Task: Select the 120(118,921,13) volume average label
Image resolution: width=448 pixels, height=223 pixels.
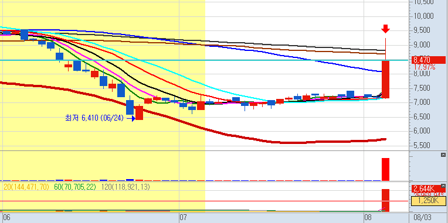Action: pyautogui.click(x=125, y=187)
